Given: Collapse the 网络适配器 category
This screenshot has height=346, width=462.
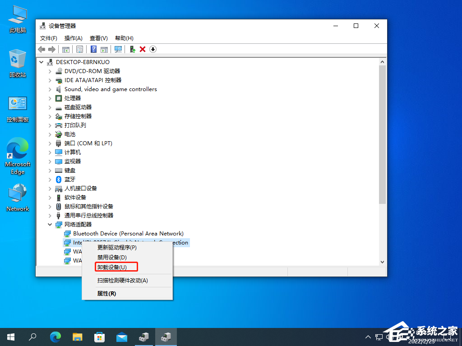Looking at the screenshot, I should pyautogui.click(x=50, y=224).
